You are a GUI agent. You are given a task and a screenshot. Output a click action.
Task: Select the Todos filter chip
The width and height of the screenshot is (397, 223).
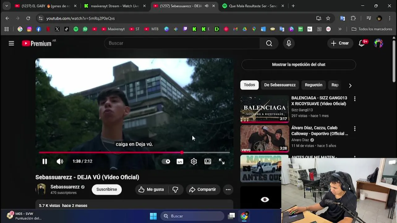(x=249, y=85)
